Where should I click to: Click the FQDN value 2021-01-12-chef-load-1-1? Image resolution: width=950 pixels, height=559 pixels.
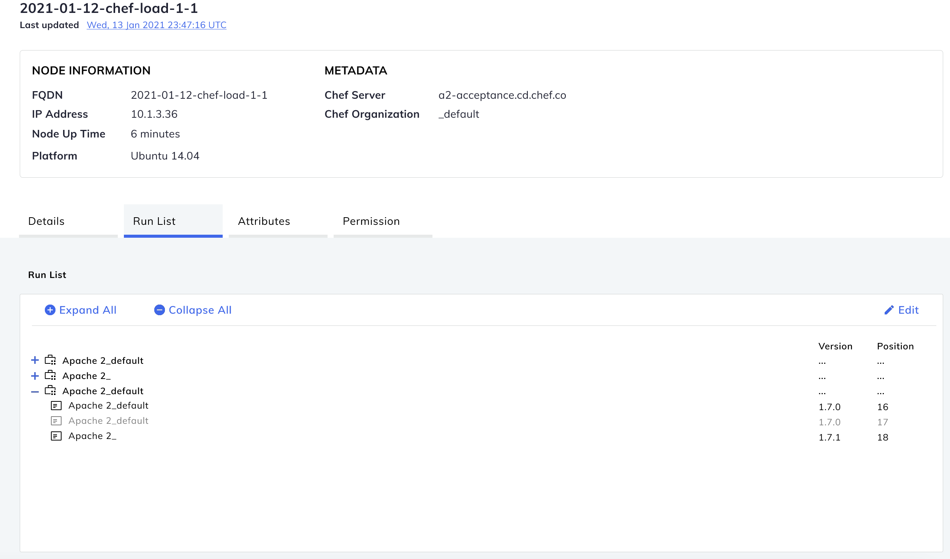199,95
